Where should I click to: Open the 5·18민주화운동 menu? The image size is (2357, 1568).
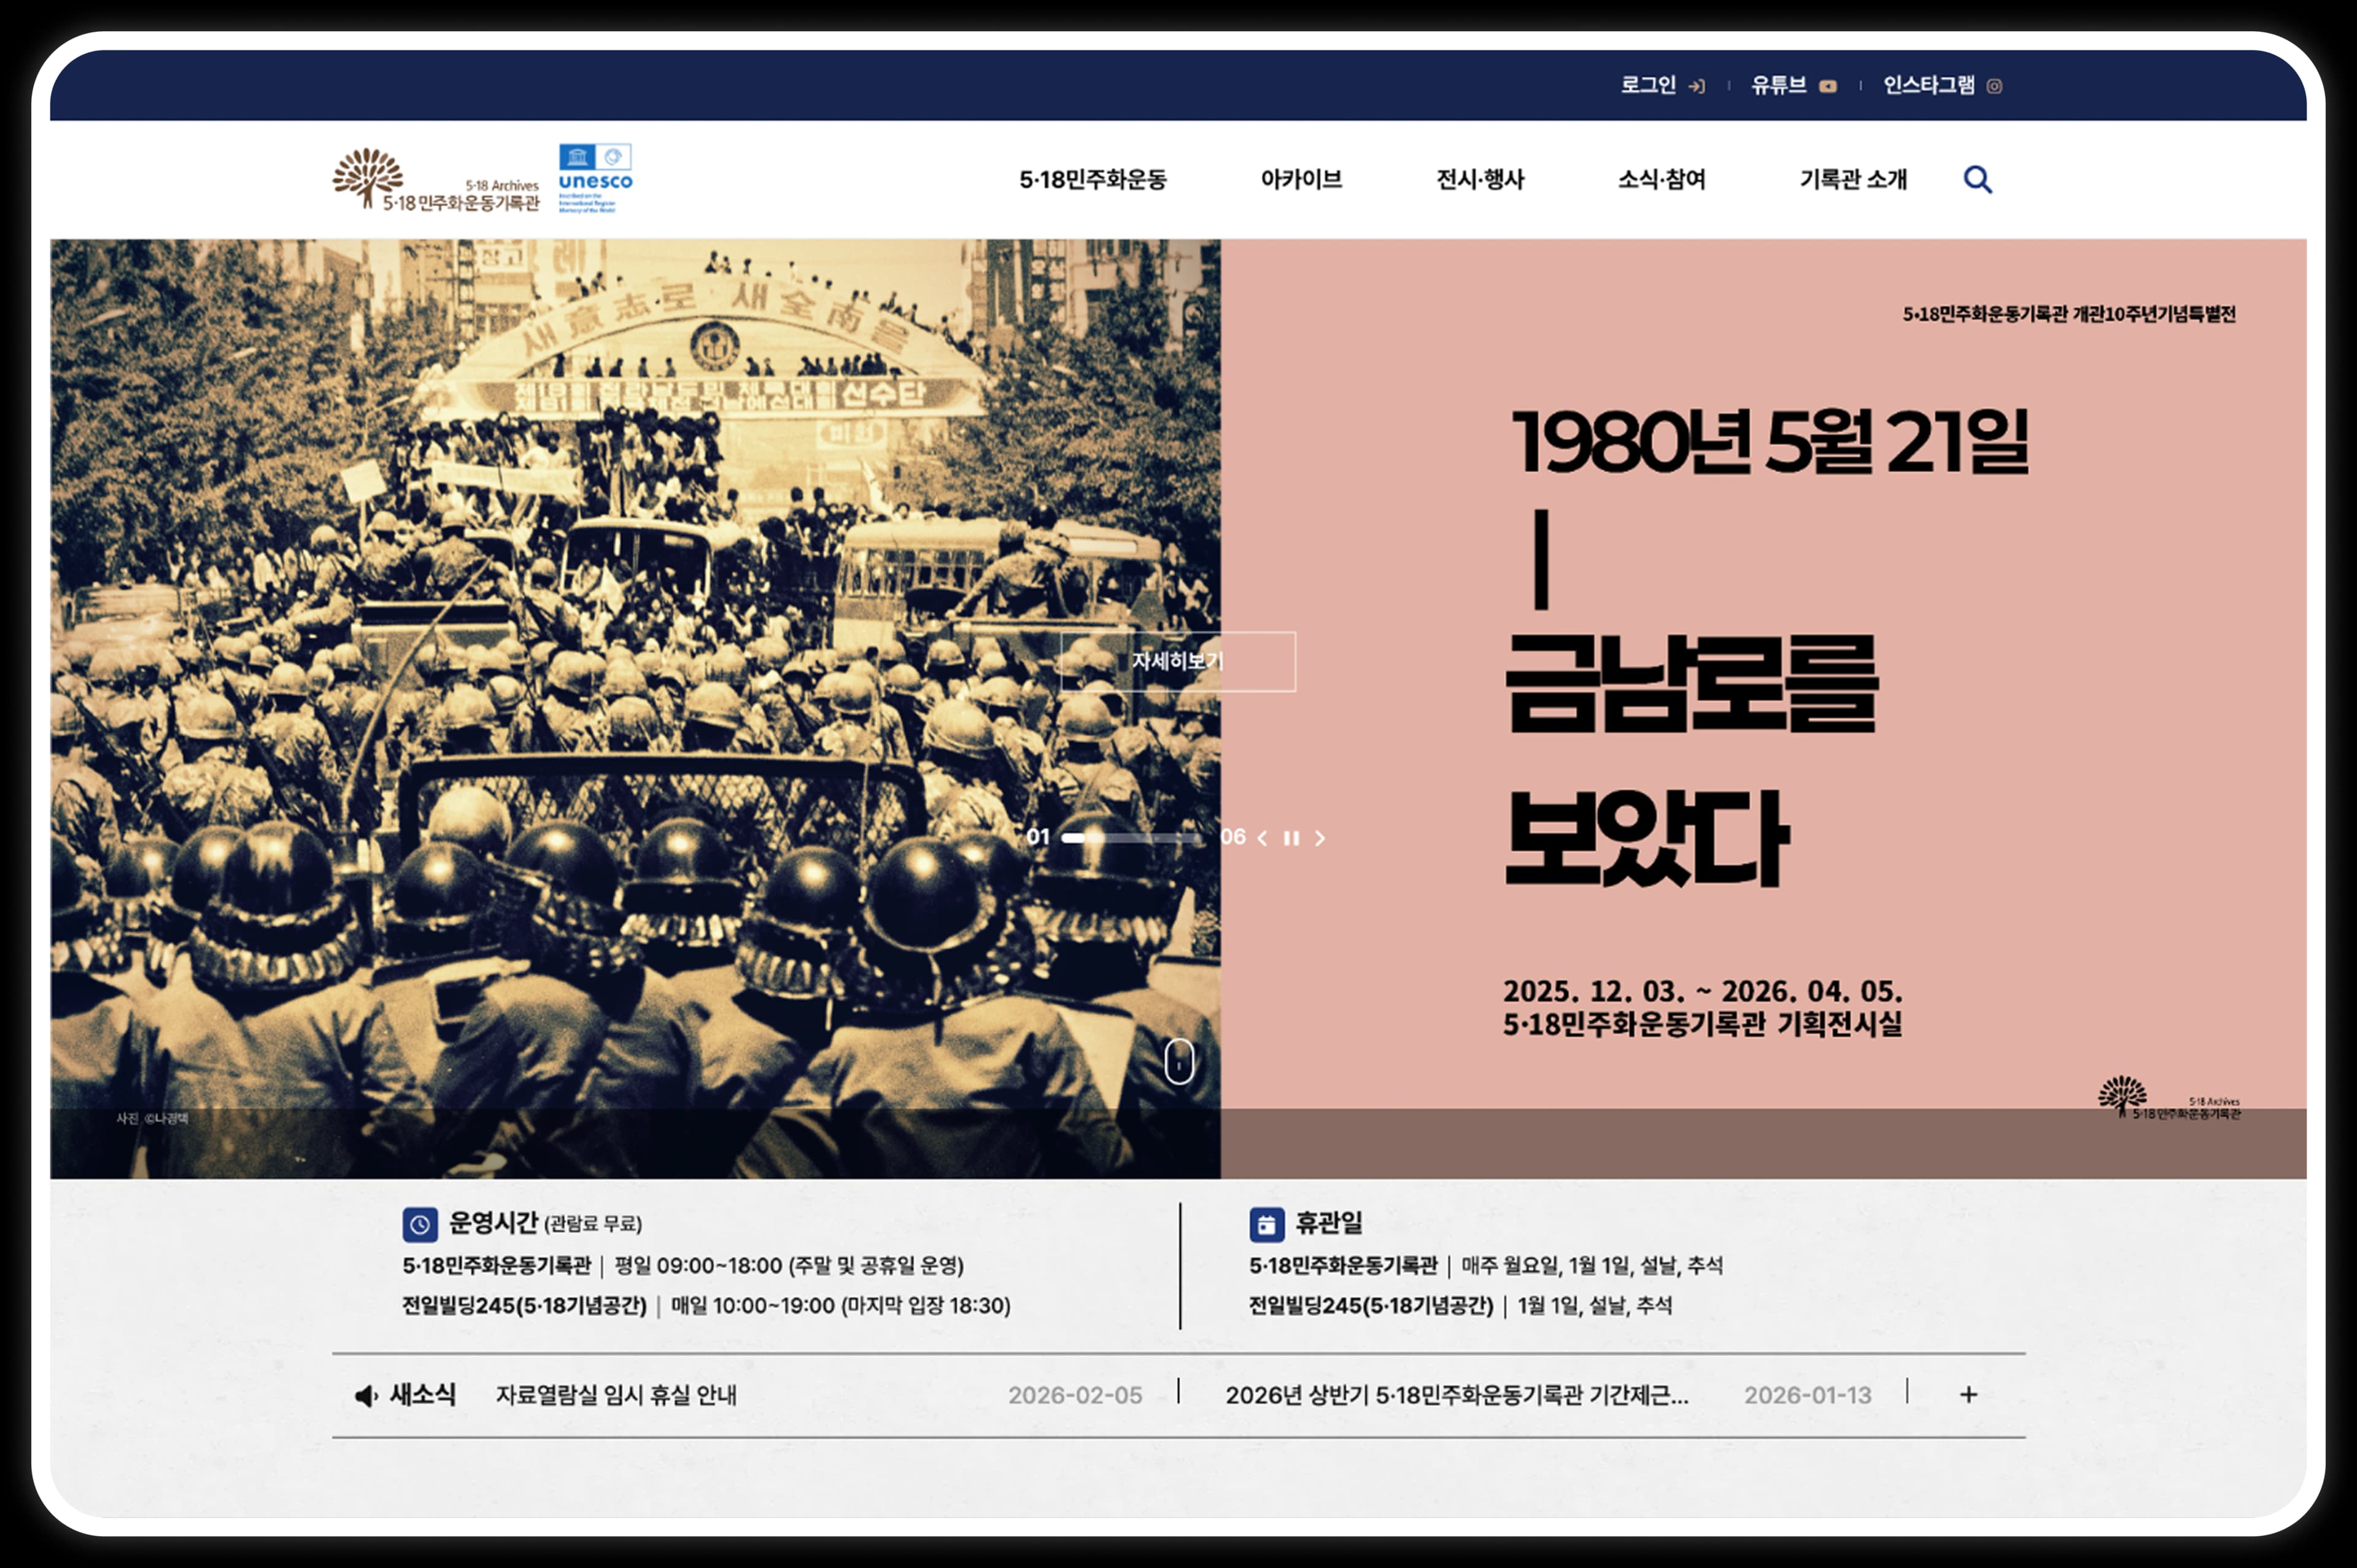pyautogui.click(x=1093, y=180)
